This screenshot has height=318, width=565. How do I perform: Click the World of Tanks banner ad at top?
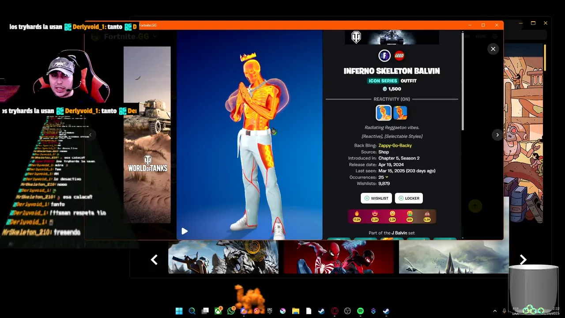(x=392, y=38)
